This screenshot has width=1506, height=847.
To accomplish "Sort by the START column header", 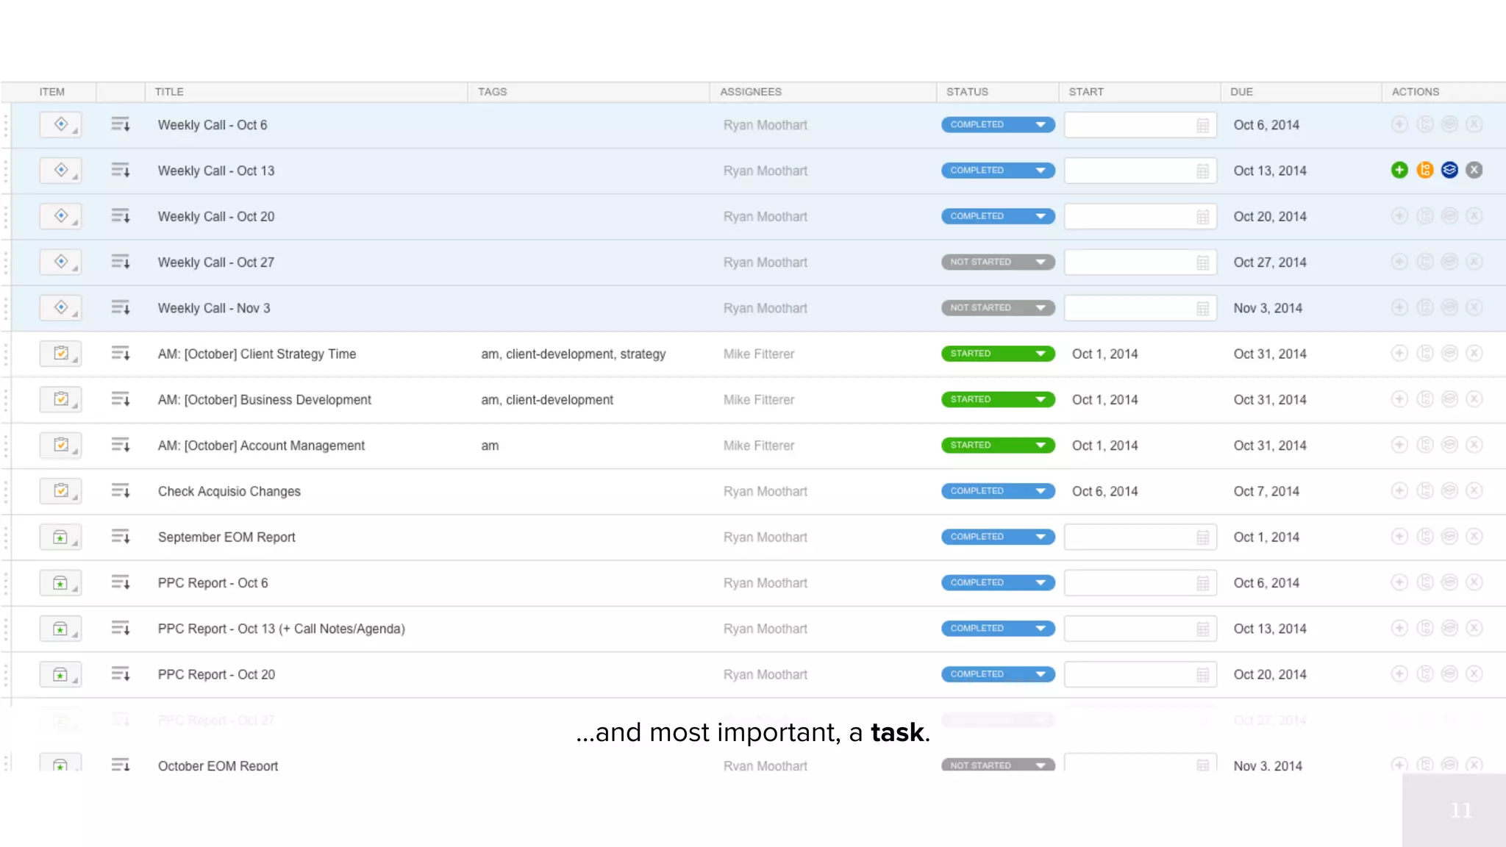I will [x=1086, y=92].
